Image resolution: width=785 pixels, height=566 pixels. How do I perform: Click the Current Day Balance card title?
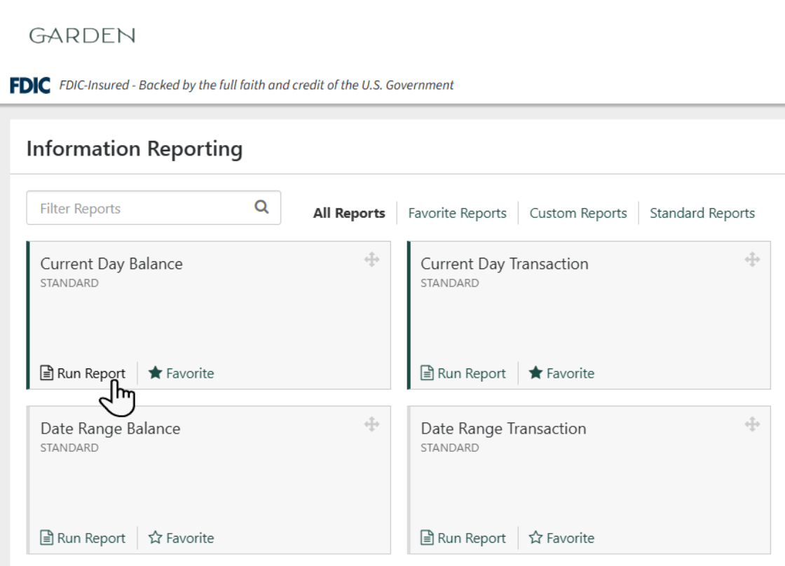[111, 263]
